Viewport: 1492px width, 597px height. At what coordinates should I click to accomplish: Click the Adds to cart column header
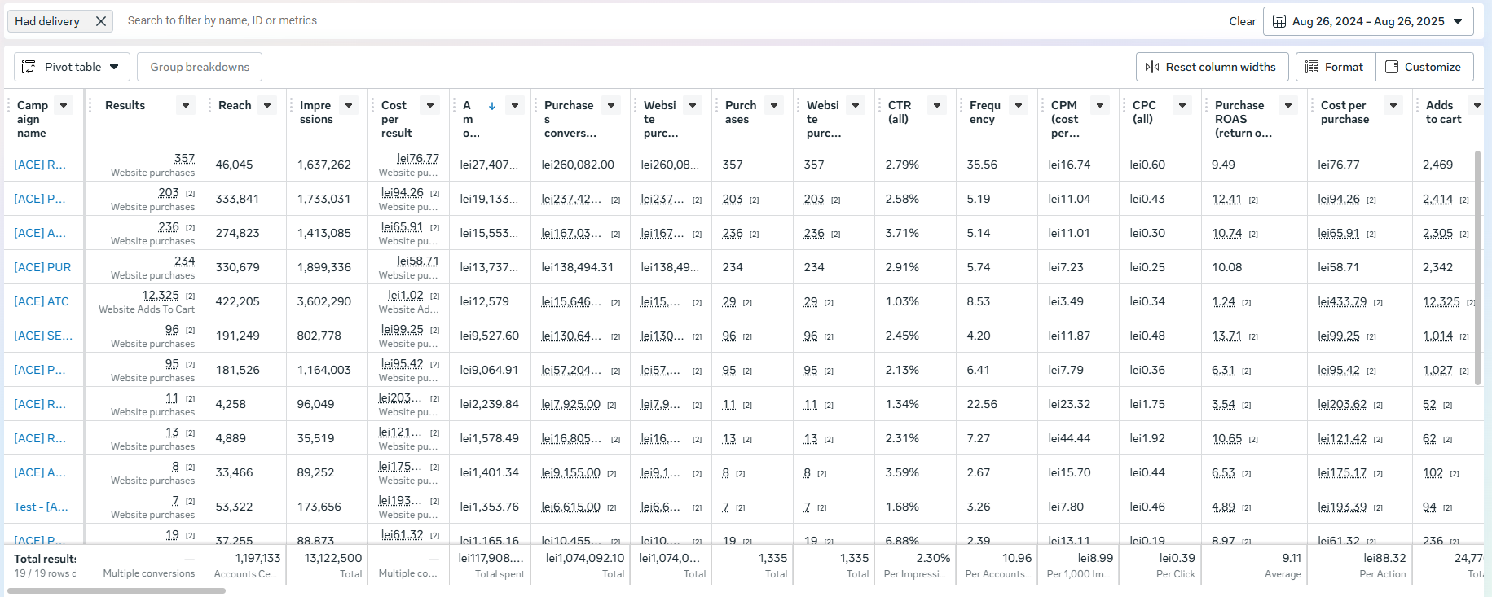pyautogui.click(x=1443, y=112)
